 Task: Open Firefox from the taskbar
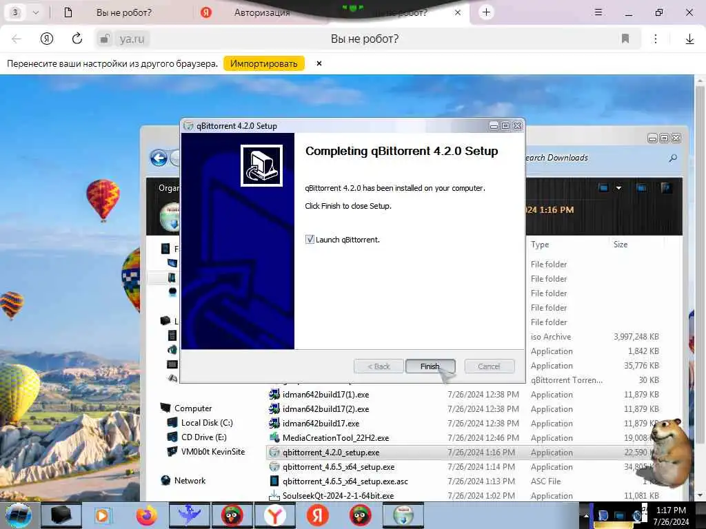tap(147, 515)
